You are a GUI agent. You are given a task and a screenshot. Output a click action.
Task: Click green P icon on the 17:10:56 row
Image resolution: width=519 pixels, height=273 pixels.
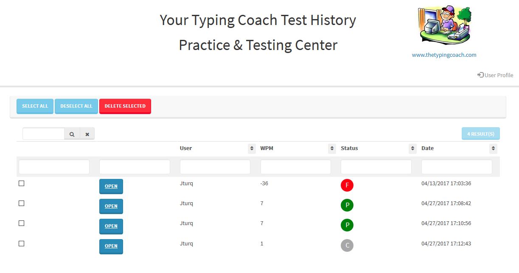pos(347,225)
